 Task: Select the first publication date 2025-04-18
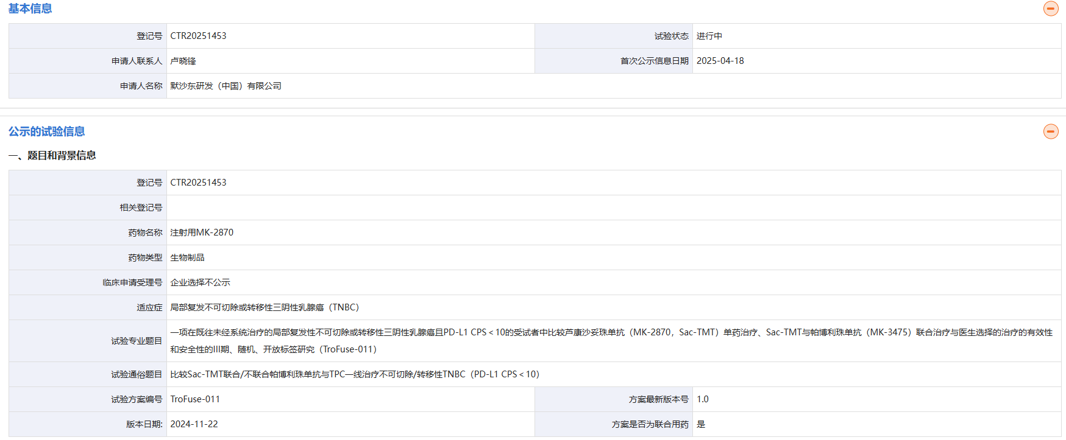click(720, 61)
